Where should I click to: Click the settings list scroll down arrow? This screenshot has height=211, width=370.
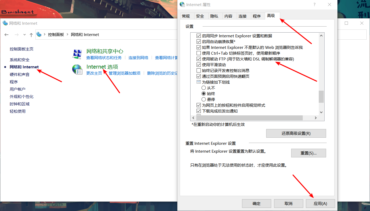click(x=321, y=112)
